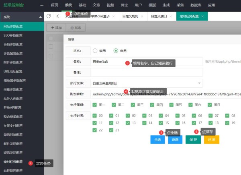Click the refresh icon in tab bar

[49, 16]
